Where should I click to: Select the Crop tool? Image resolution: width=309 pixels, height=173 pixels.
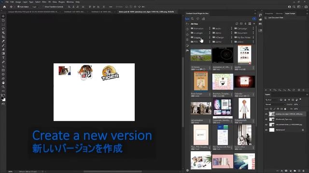point(3,37)
